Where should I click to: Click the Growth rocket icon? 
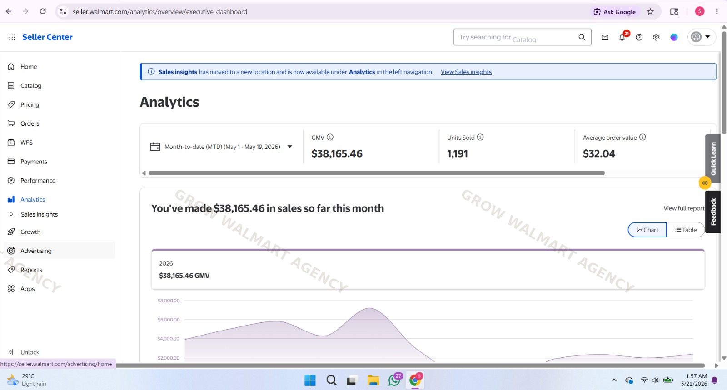tap(11, 232)
